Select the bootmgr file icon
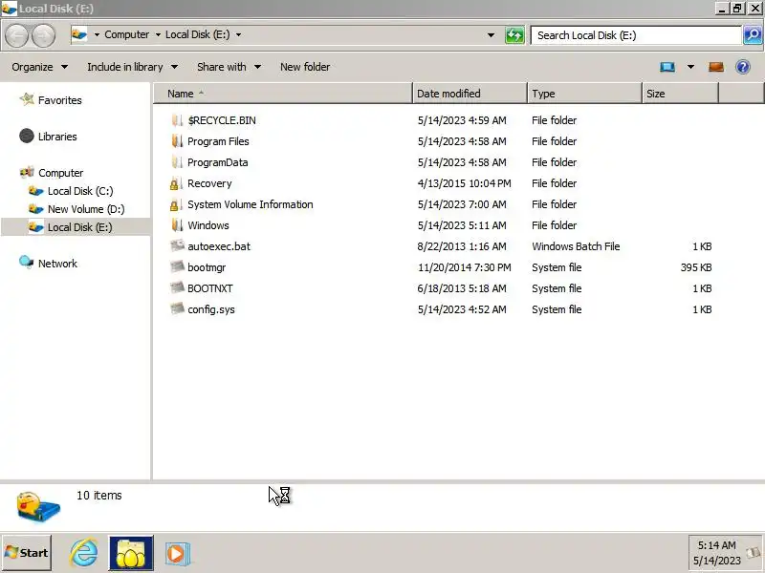The height and width of the screenshot is (573, 765). point(177,266)
